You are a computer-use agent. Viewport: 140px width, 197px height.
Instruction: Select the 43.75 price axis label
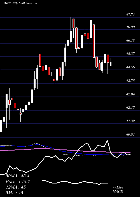coord(130,81)
